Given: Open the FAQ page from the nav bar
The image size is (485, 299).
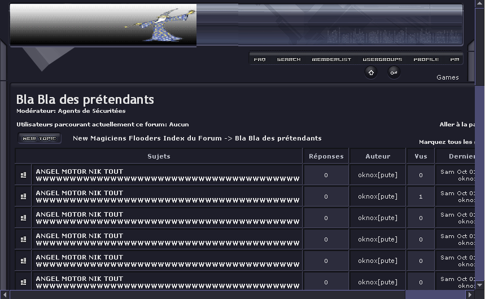Looking at the screenshot, I should (260, 59).
